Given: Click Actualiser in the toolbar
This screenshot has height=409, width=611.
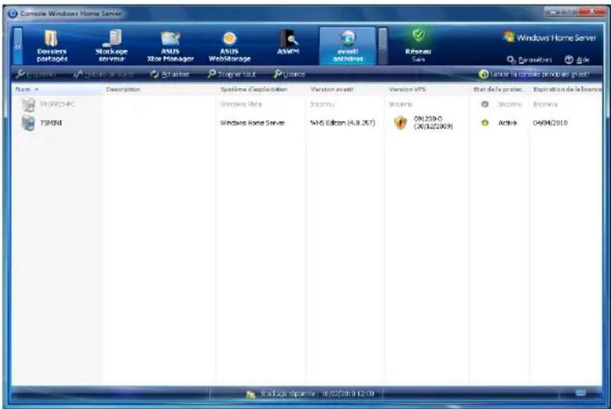Looking at the screenshot, I should [x=170, y=74].
